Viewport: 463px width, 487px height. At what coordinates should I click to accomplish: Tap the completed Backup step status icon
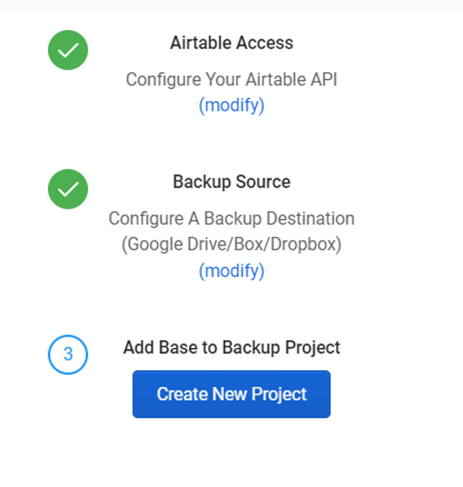[68, 189]
